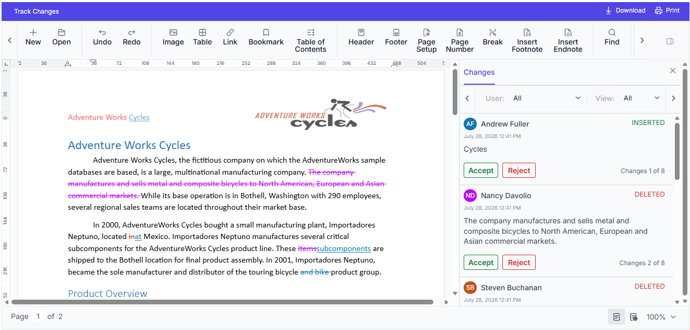Insert a Bookmark
Screen dimensions: 690x330
click(x=266, y=38)
